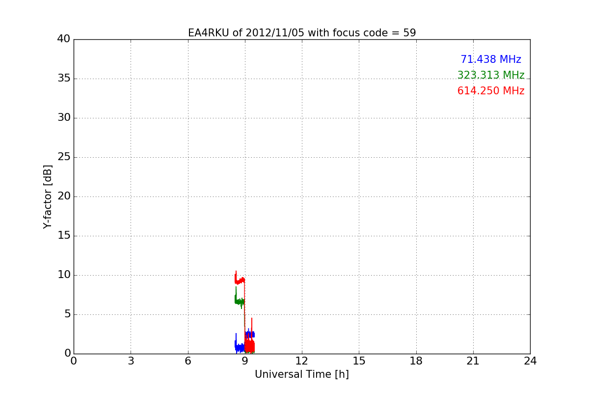Screen dimensions: 589x393
Task: Click the y-axis tick label 40
Action: click(x=64, y=39)
